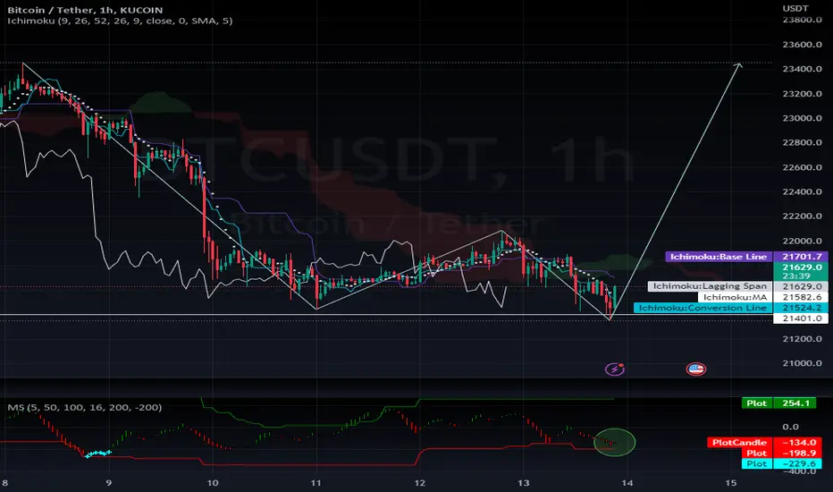
Task: Click the 23000.0 price axis label
Action: click(x=803, y=118)
